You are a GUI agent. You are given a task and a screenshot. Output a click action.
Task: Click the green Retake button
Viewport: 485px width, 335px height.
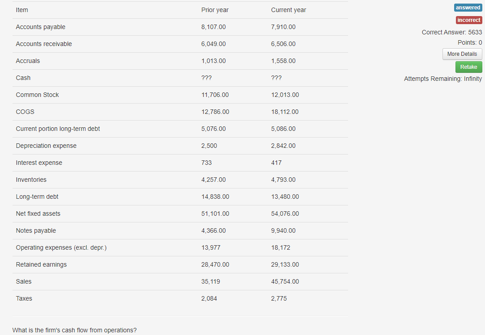(468, 67)
